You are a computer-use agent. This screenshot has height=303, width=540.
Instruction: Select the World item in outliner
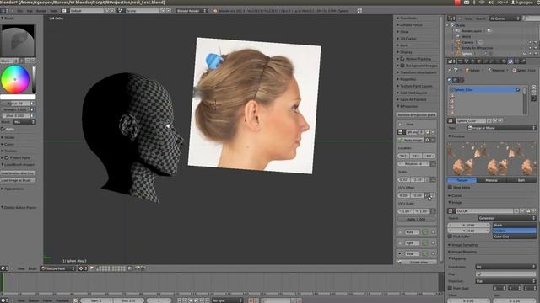[467, 36]
